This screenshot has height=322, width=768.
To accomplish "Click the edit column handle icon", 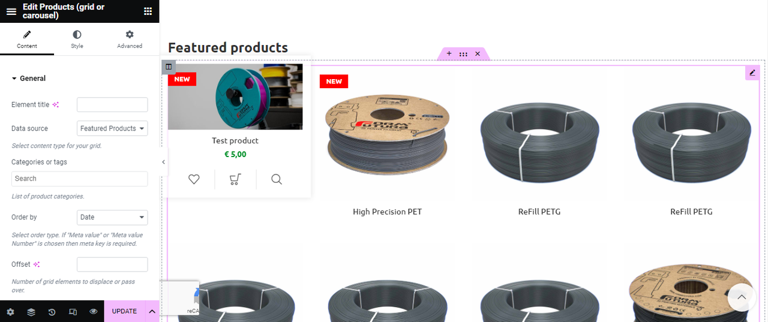I will point(169,67).
